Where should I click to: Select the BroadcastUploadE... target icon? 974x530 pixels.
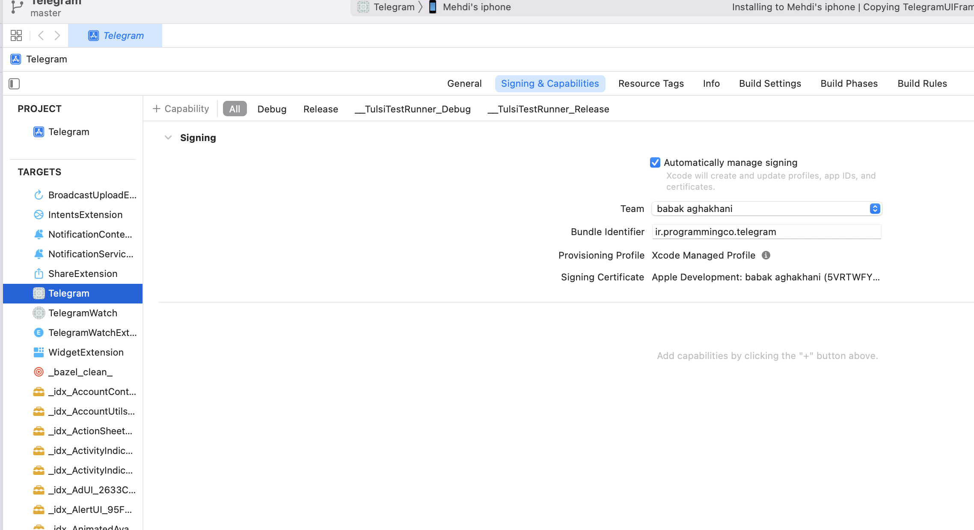(39, 195)
